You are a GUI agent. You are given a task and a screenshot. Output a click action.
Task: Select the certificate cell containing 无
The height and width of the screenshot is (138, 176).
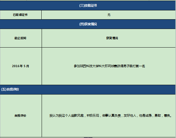(109, 15)
